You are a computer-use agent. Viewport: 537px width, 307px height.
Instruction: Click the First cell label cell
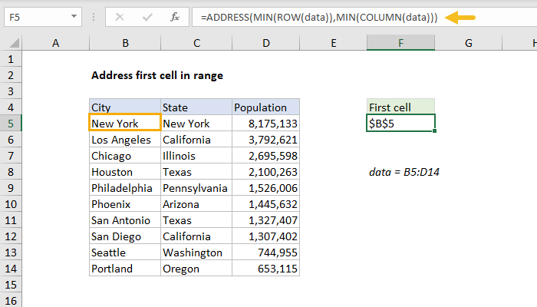click(x=400, y=107)
